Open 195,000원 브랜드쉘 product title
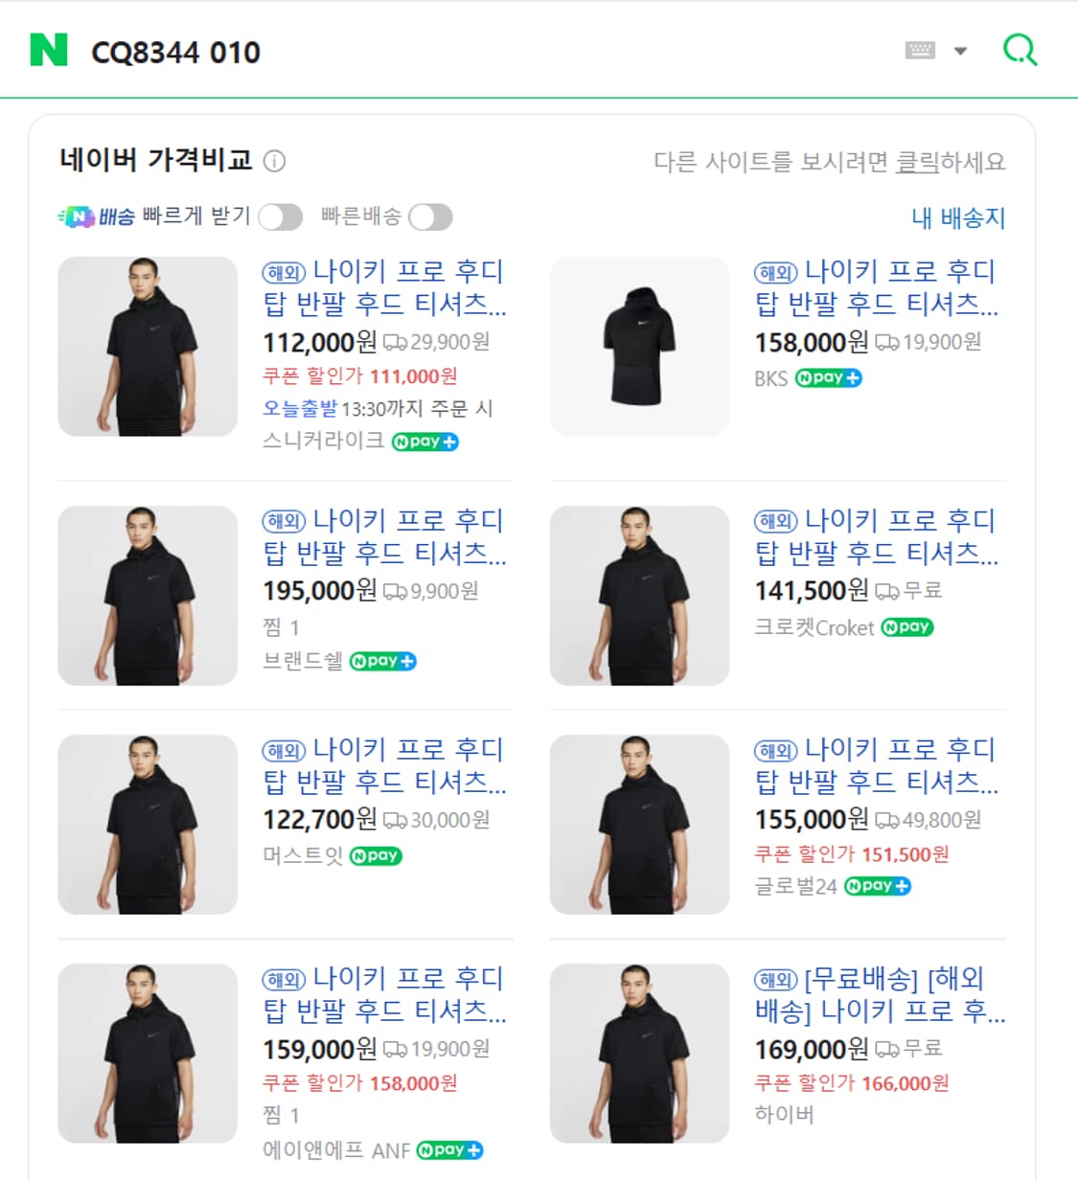This screenshot has width=1078, height=1181. (x=384, y=536)
